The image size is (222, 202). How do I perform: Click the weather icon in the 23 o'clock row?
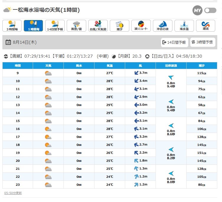48,185
